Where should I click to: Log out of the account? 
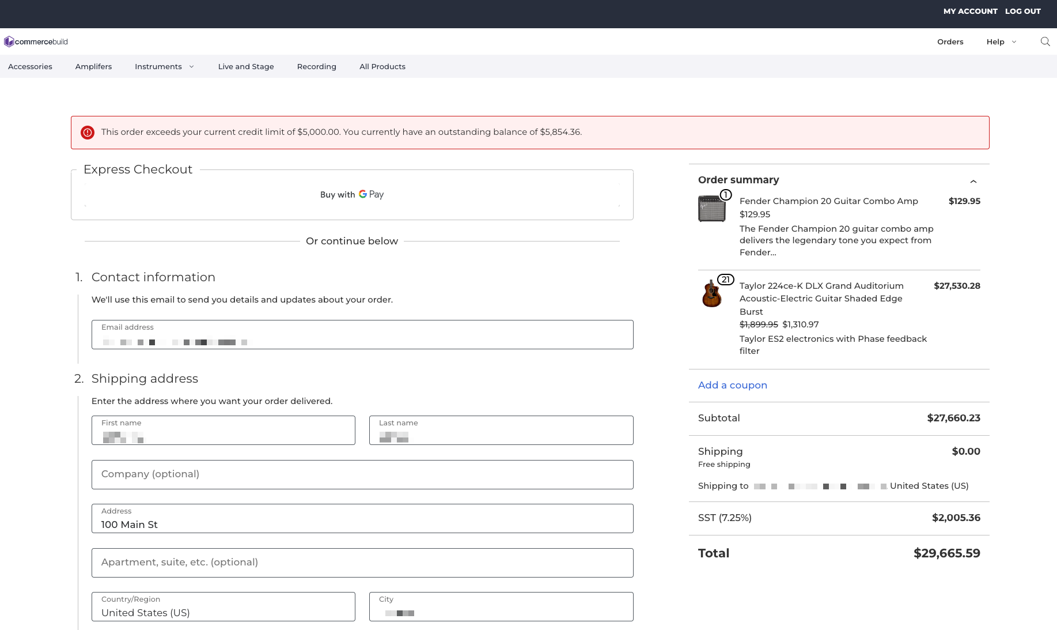click(1022, 11)
